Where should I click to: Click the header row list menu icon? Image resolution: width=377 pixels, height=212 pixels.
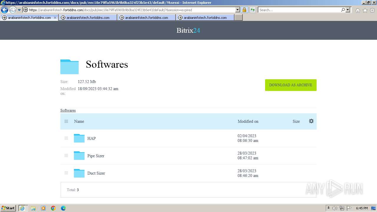click(66, 121)
